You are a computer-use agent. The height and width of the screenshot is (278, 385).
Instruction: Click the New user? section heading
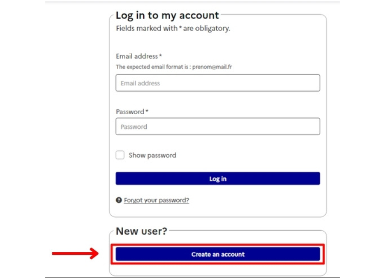(x=142, y=231)
